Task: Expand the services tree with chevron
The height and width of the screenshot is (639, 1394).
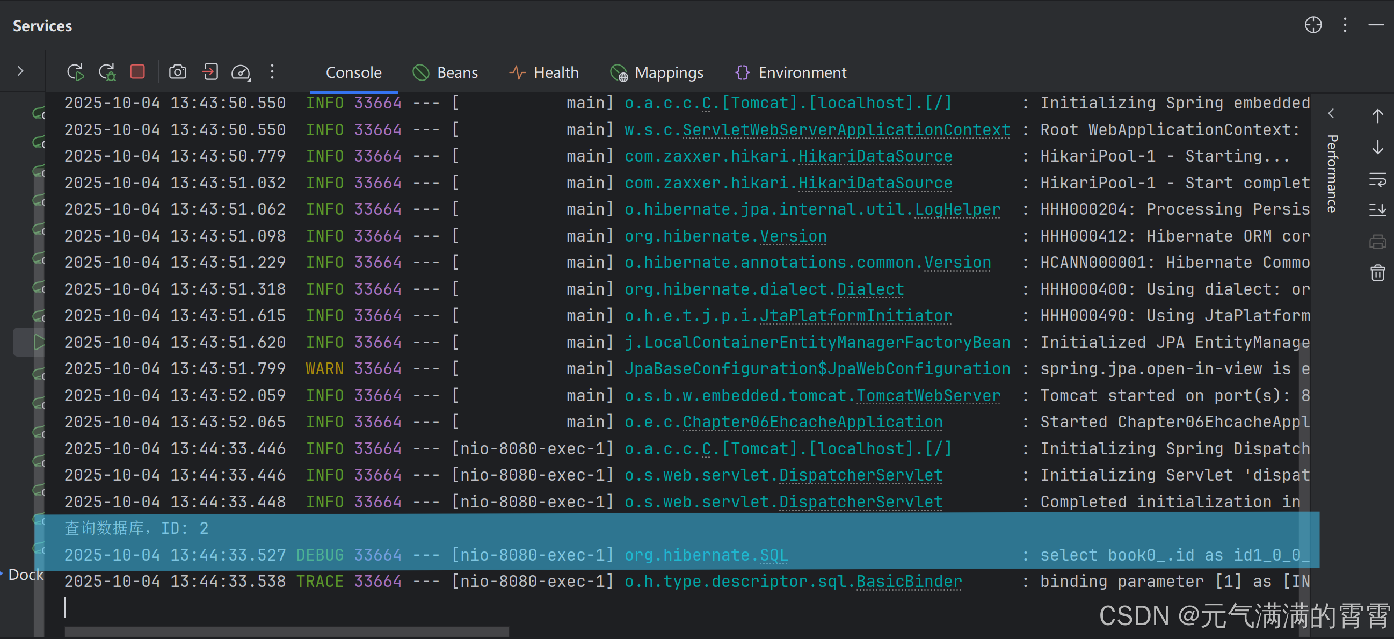Action: [x=20, y=71]
